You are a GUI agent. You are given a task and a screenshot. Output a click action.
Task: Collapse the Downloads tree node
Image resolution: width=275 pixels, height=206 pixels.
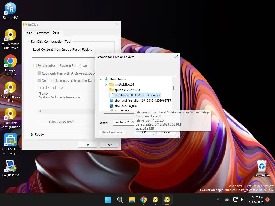(x=101, y=79)
